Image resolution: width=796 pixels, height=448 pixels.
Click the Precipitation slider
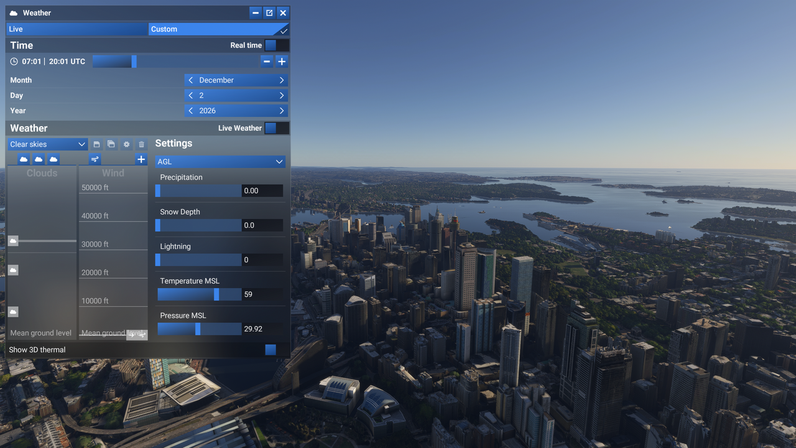(x=198, y=190)
